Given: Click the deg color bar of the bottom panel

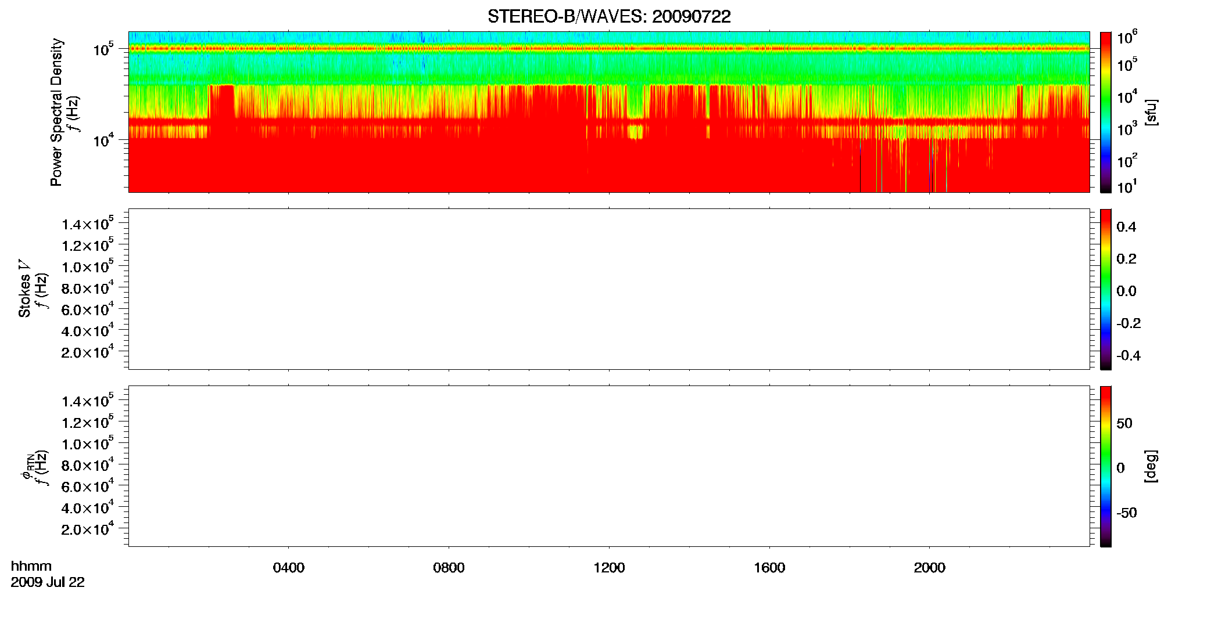Looking at the screenshot, I should click(x=1106, y=466).
